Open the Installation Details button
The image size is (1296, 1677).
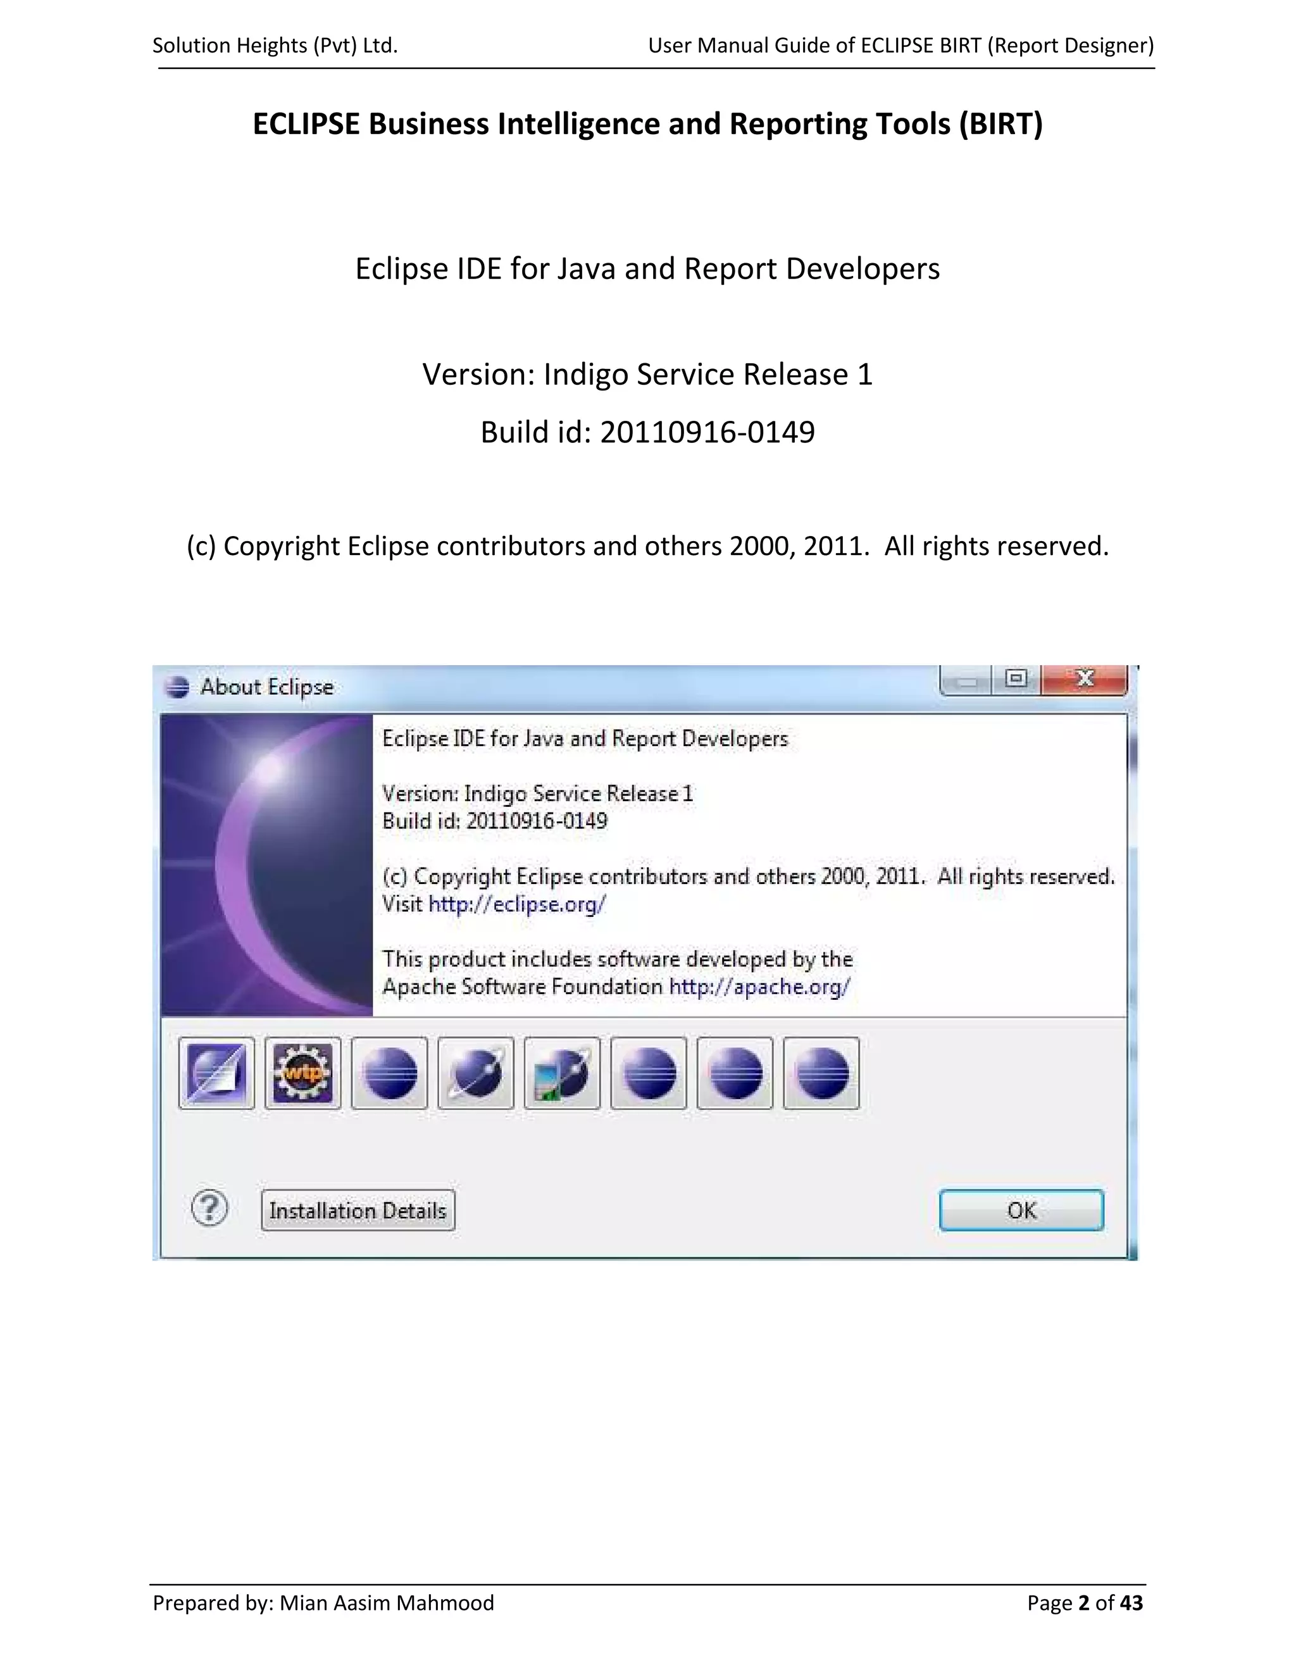[358, 1210]
